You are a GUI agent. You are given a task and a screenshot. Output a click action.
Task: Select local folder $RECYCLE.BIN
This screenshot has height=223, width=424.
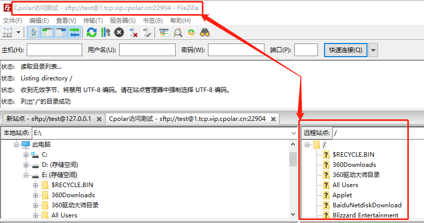(72, 185)
